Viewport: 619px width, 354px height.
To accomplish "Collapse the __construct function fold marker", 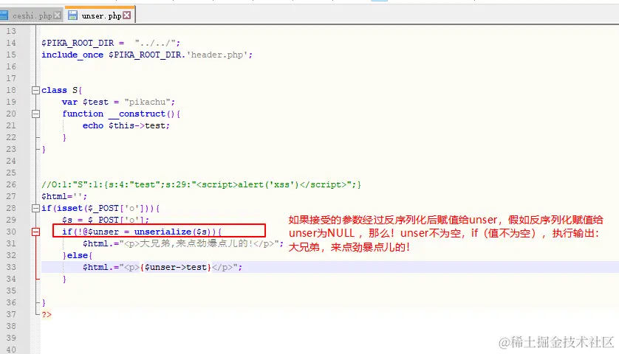I will (35, 114).
